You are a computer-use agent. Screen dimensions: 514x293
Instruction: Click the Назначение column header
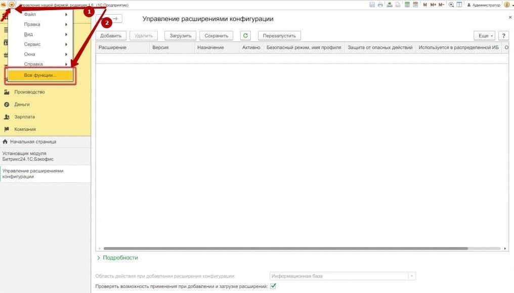pos(217,47)
